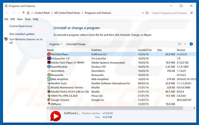Select Parallels Tools program name
Viewport: 199px width, 125px height.
(x=59, y=83)
